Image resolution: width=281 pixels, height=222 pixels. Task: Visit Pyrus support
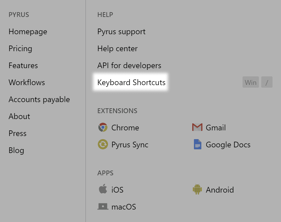point(121,31)
